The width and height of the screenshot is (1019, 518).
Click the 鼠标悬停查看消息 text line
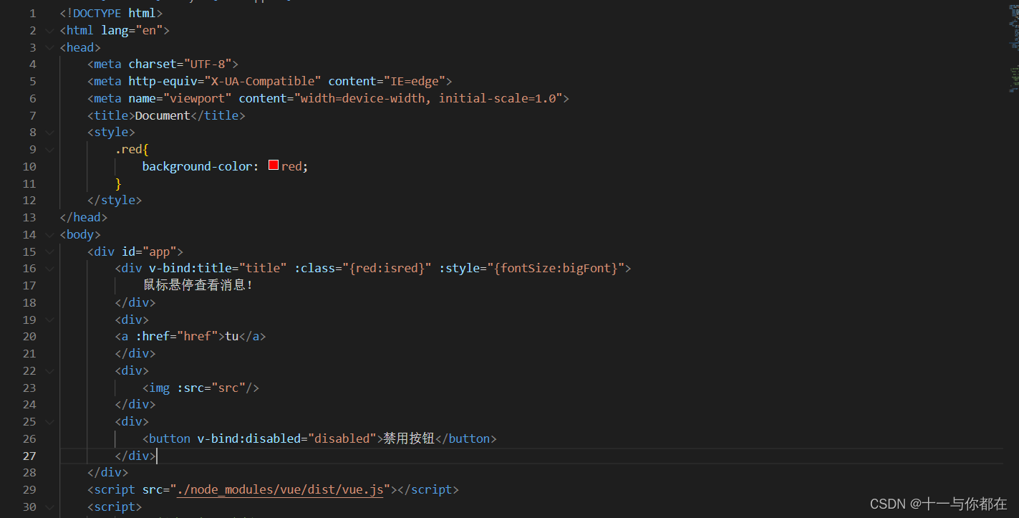tap(198, 286)
